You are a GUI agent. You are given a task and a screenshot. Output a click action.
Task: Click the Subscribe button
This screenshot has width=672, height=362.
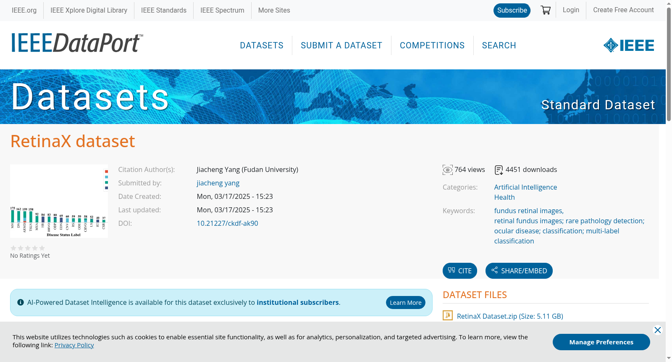(x=512, y=11)
